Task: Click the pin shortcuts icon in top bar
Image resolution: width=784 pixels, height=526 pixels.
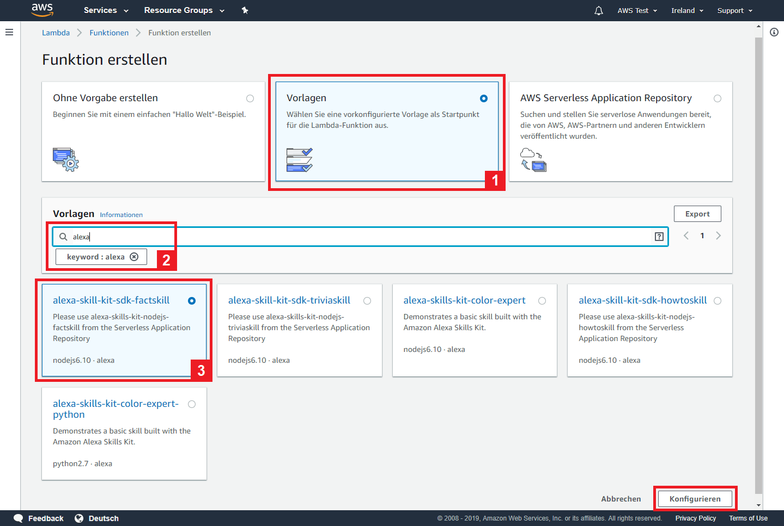Action: [245, 10]
